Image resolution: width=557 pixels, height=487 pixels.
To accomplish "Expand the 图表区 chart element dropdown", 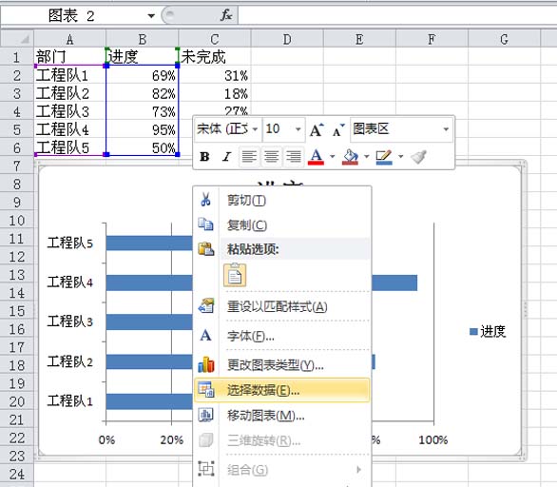I will [x=446, y=129].
